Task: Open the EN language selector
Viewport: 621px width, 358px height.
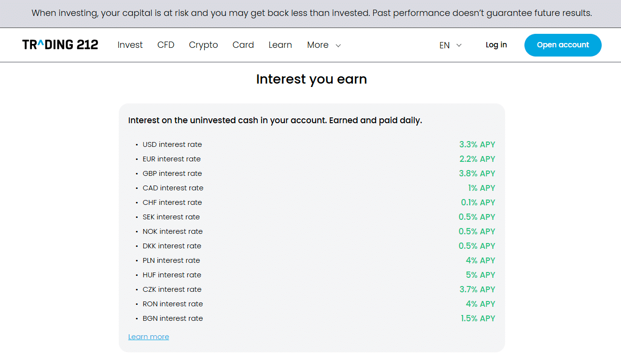Action: click(445, 45)
